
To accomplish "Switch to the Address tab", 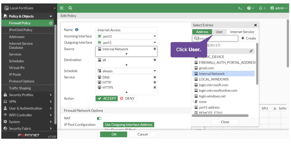I will click(202, 32).
